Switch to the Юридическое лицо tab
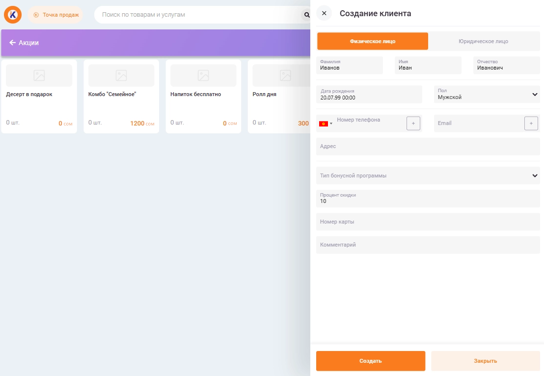544x376 pixels. (483, 41)
